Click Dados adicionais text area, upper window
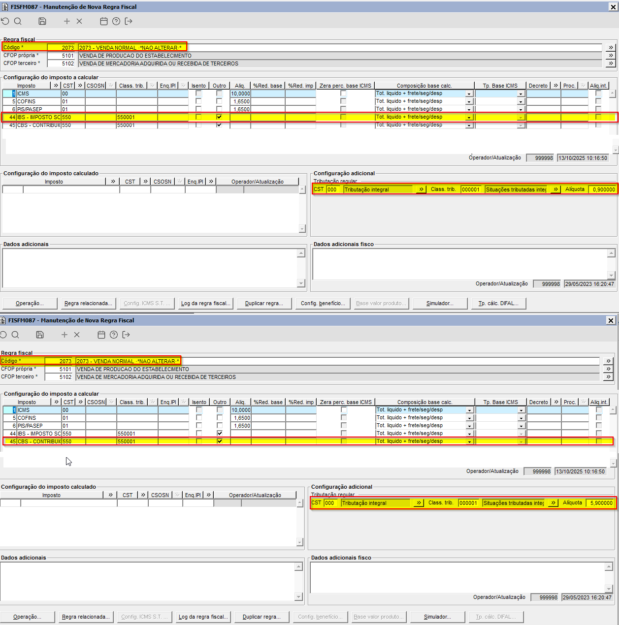 [x=150, y=268]
